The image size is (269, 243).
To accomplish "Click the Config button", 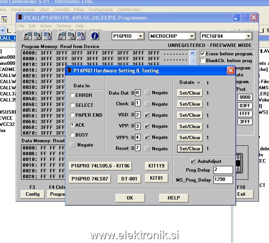I will [33, 194].
